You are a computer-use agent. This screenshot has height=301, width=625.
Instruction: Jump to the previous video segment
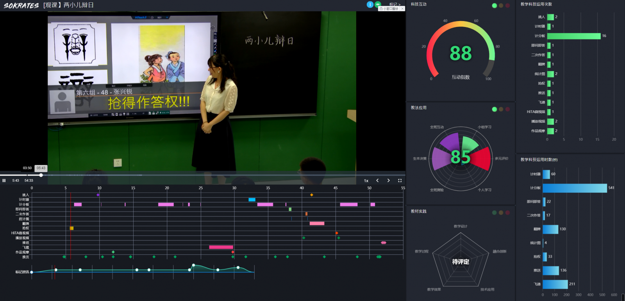pos(377,181)
